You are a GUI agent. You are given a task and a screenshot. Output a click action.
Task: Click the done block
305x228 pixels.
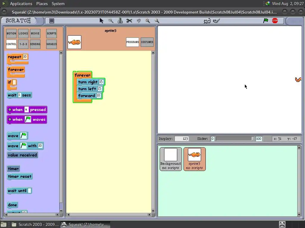click(x=12, y=205)
